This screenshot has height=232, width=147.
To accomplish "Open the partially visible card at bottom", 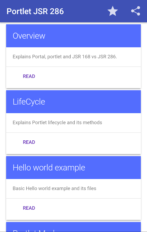I will pos(73,227).
